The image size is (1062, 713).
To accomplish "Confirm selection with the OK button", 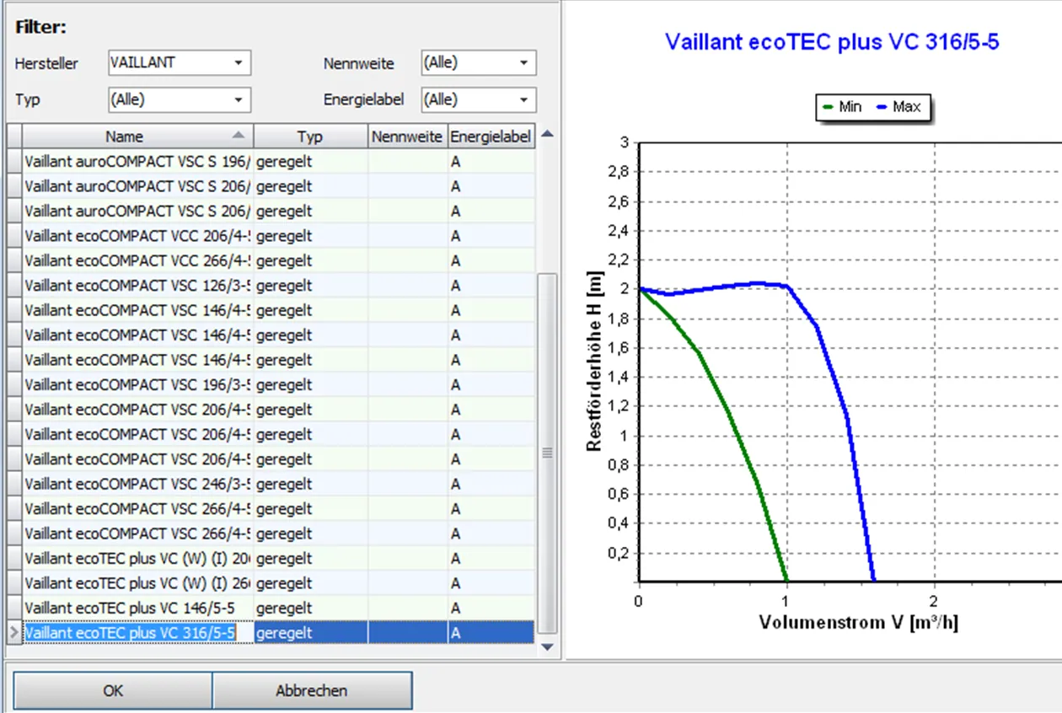I will click(113, 690).
